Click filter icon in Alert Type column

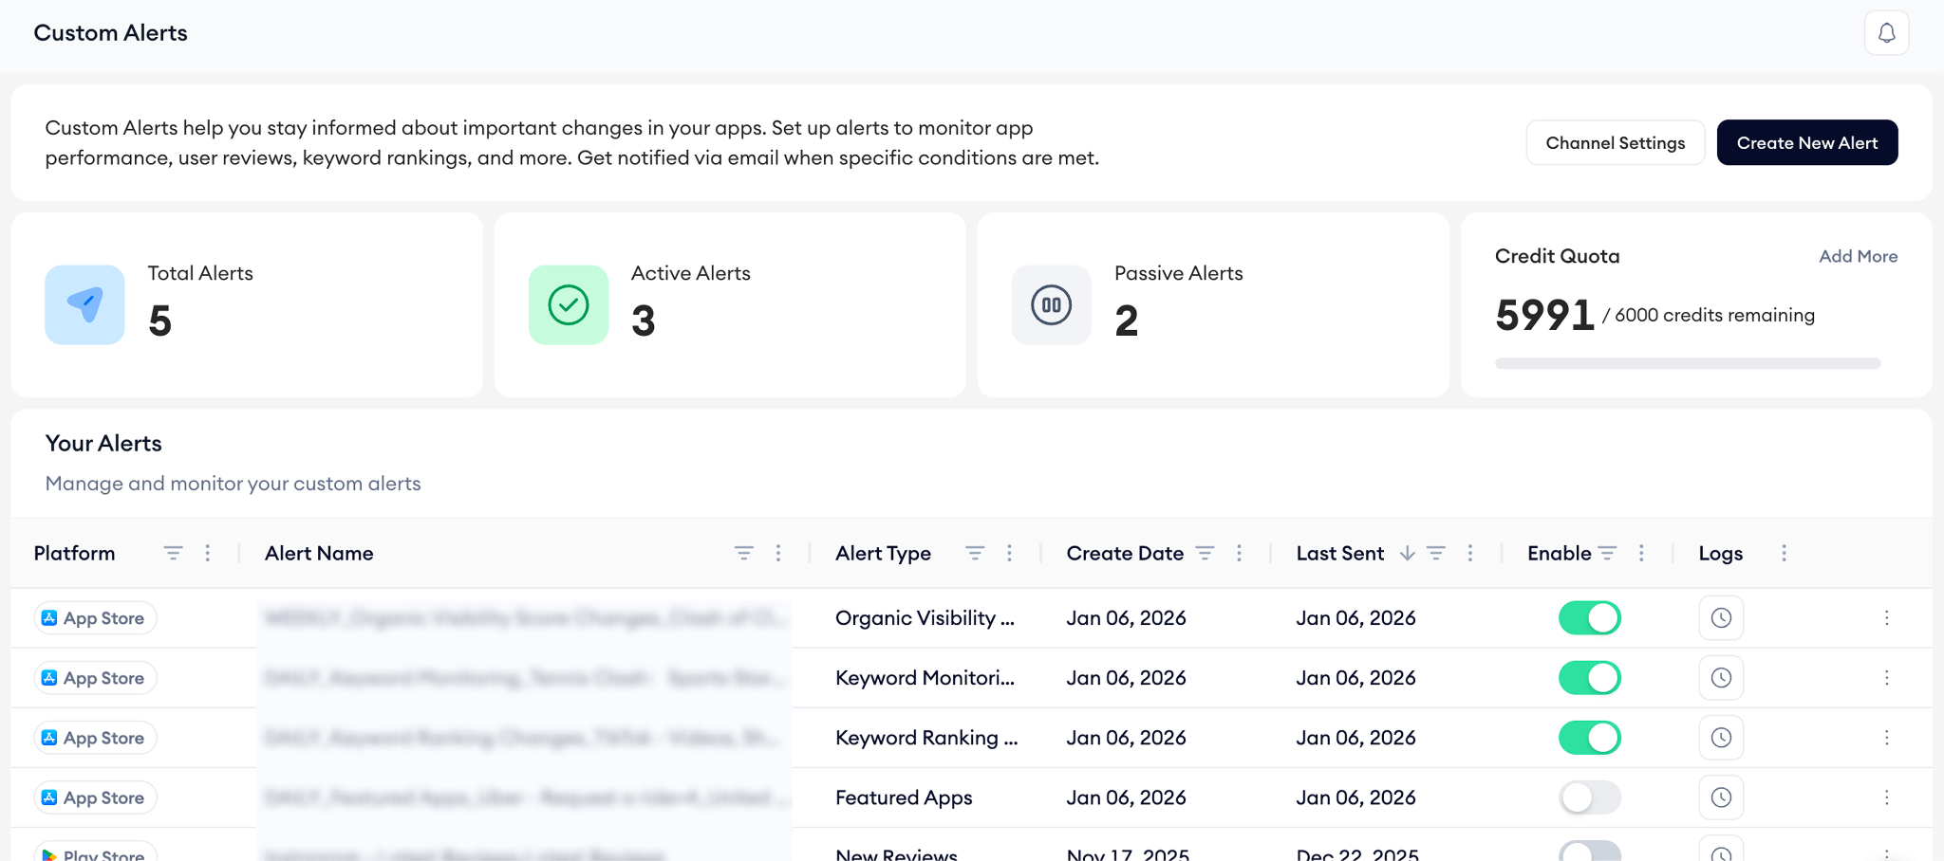click(974, 553)
